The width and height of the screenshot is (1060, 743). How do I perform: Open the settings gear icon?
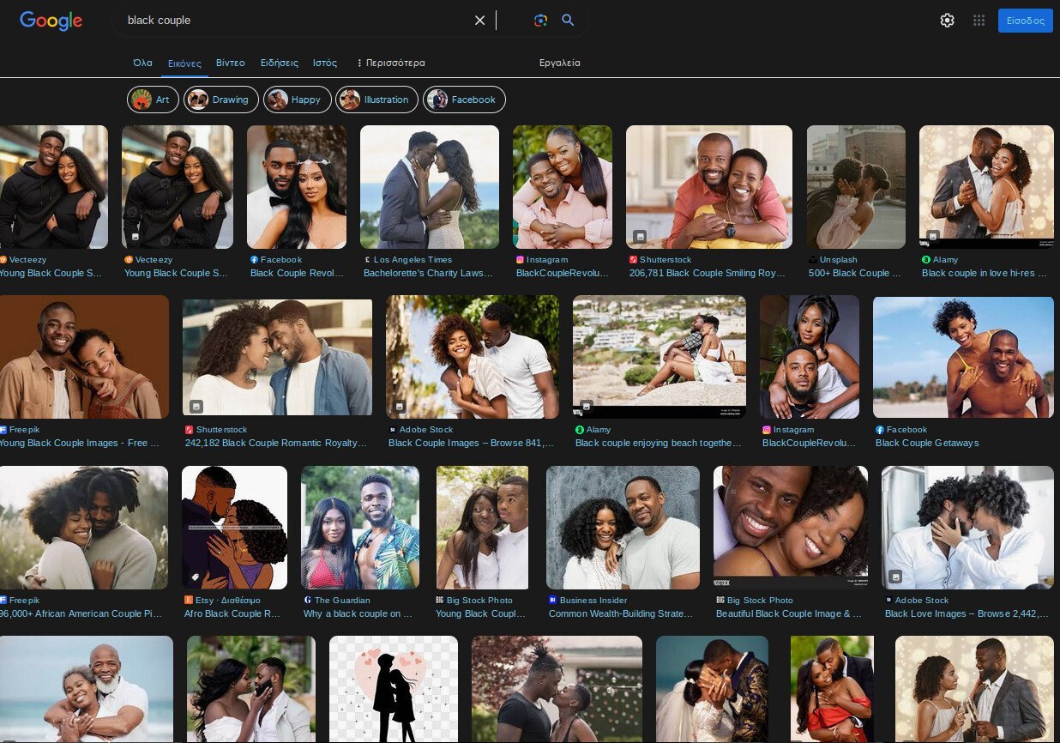947,21
